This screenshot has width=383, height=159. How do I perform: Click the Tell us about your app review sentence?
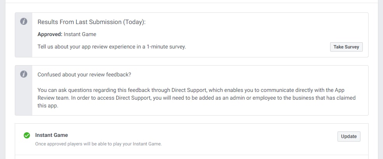112,47
